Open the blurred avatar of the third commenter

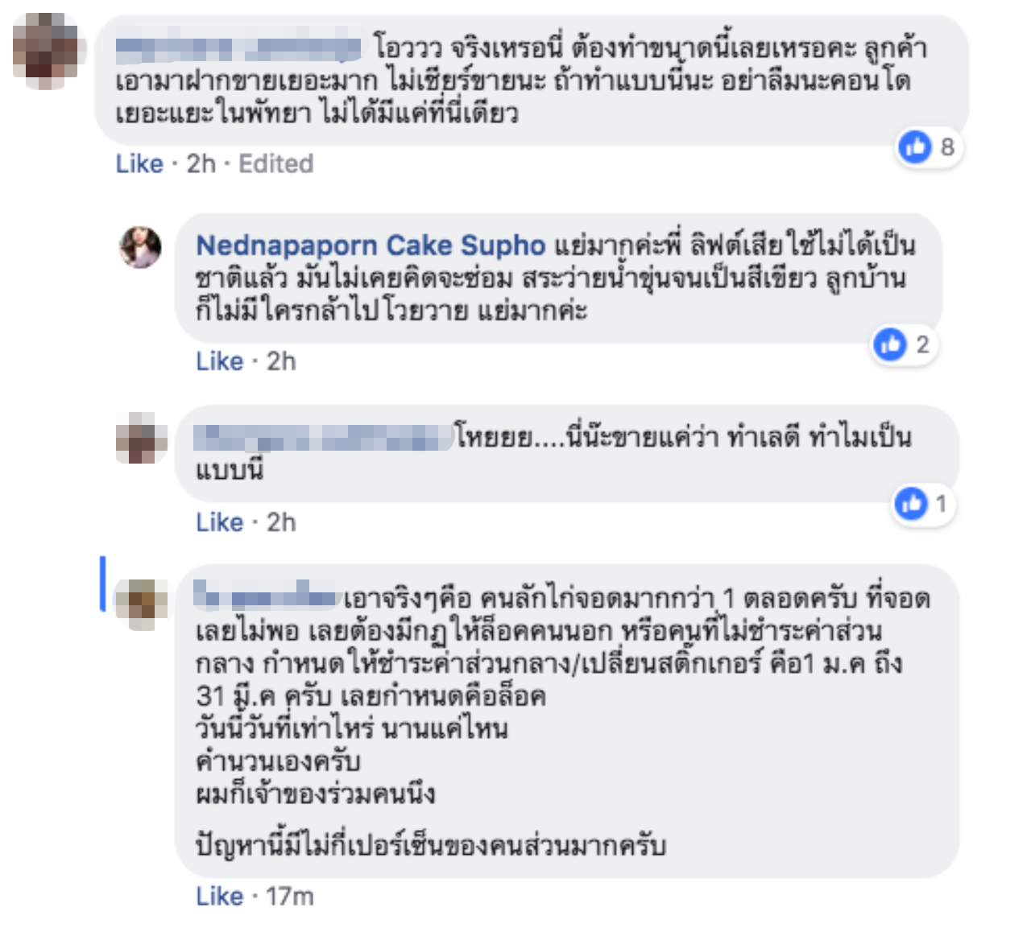[141, 438]
